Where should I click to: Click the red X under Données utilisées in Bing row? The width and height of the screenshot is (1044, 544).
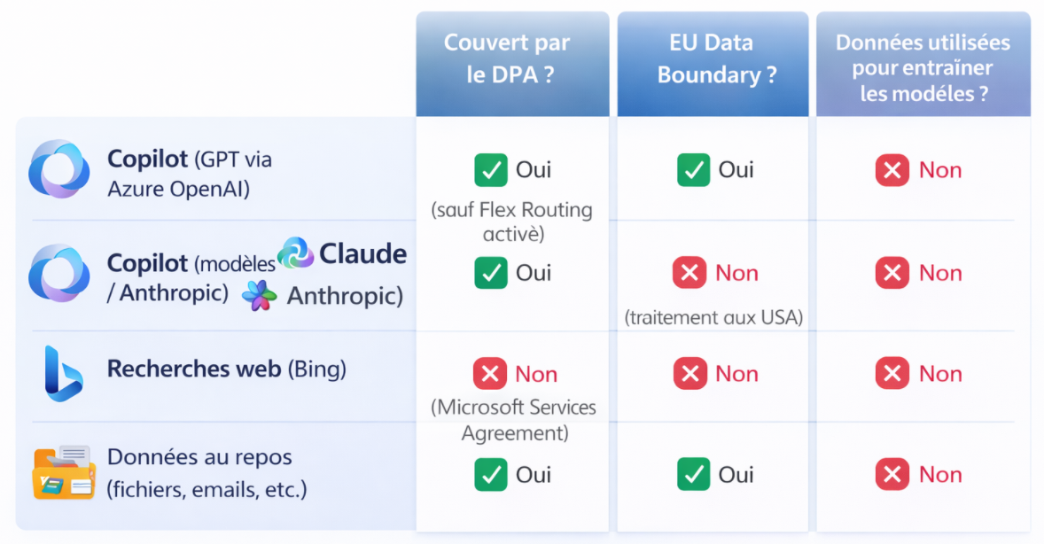click(x=892, y=374)
